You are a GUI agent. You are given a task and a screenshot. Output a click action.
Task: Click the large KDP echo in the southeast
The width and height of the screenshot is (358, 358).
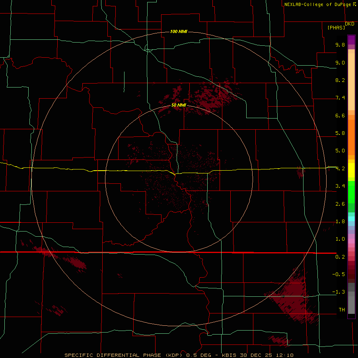pyautogui.click(x=293, y=298)
